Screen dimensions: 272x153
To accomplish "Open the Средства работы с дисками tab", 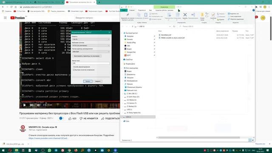I will 164,10.
